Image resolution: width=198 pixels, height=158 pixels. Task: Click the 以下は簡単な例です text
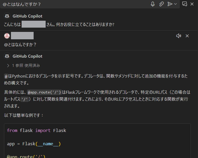(24, 115)
